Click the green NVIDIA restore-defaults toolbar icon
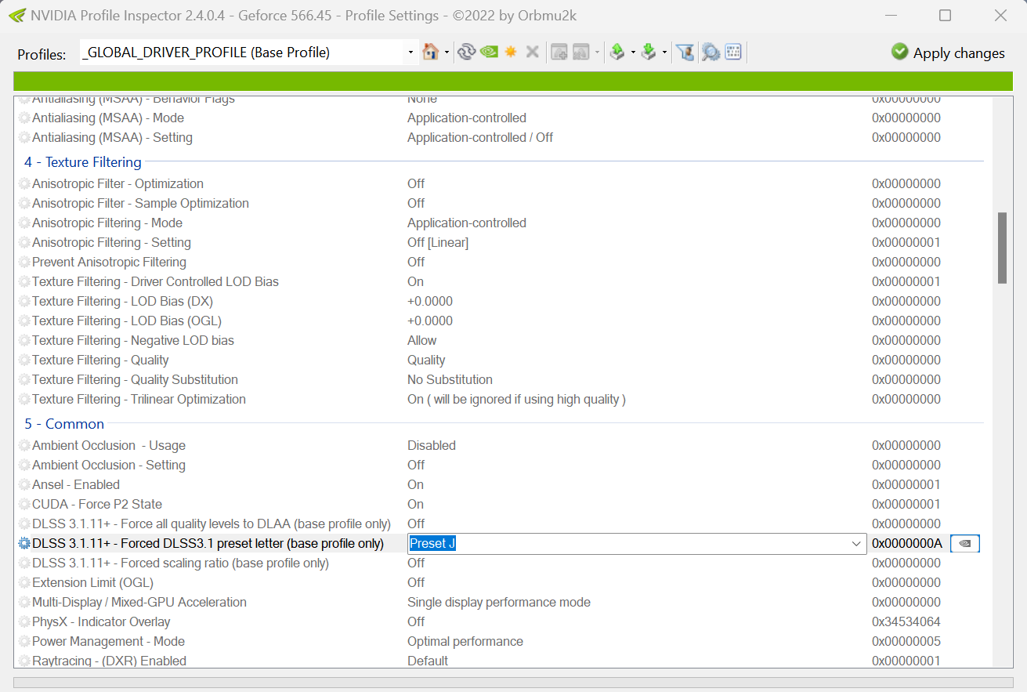The image size is (1027, 692). (x=489, y=53)
